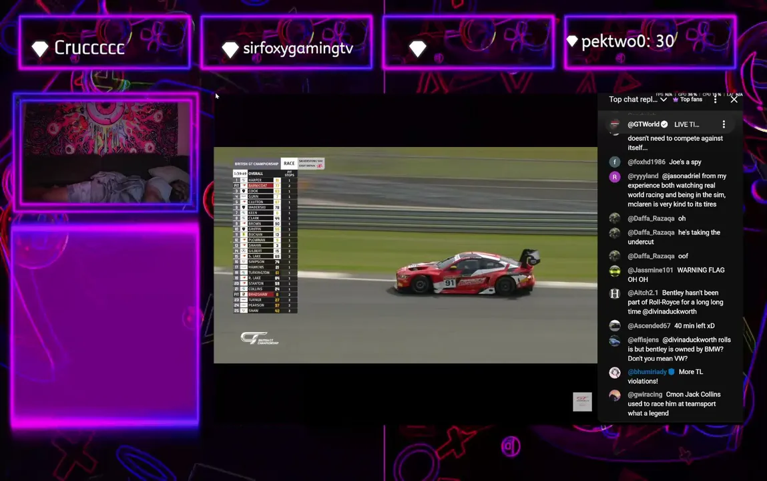Click the @Jassmine101 avatar icon
Viewport: 767px width, 481px height.
[x=615, y=271]
